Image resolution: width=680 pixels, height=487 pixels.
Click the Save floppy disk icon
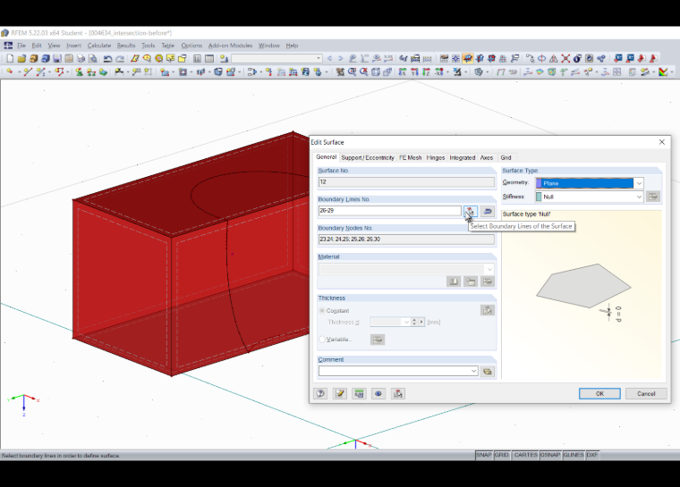point(56,58)
